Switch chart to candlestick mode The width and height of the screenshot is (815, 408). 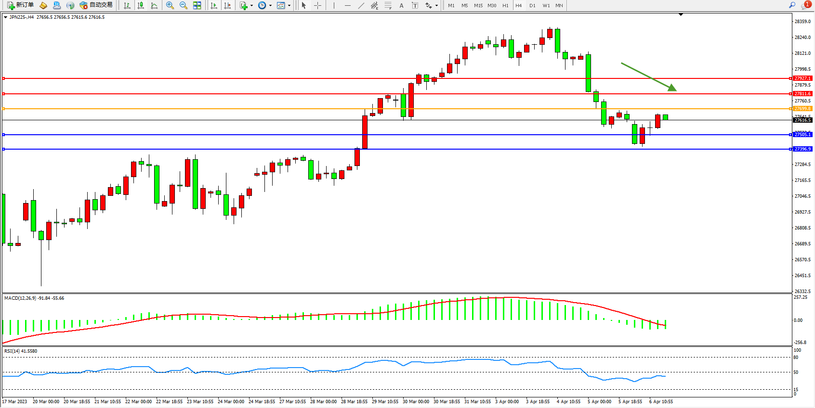tap(141, 5)
